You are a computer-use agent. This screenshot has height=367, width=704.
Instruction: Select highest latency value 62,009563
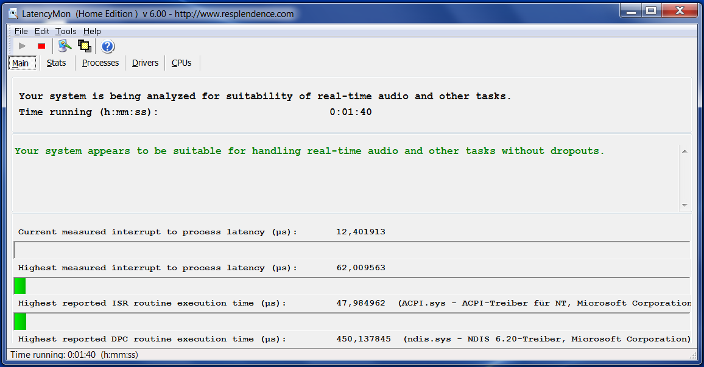pyautogui.click(x=361, y=268)
